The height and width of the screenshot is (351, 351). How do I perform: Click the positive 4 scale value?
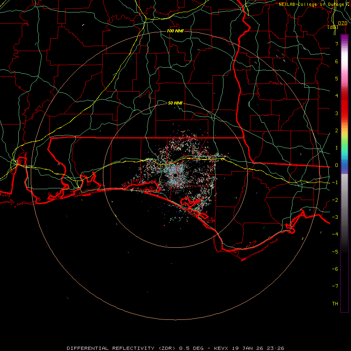(337, 96)
